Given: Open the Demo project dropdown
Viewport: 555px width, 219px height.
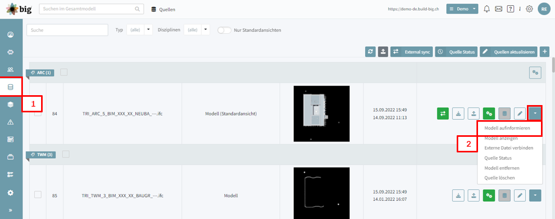Looking at the screenshot, I should pyautogui.click(x=462, y=9).
